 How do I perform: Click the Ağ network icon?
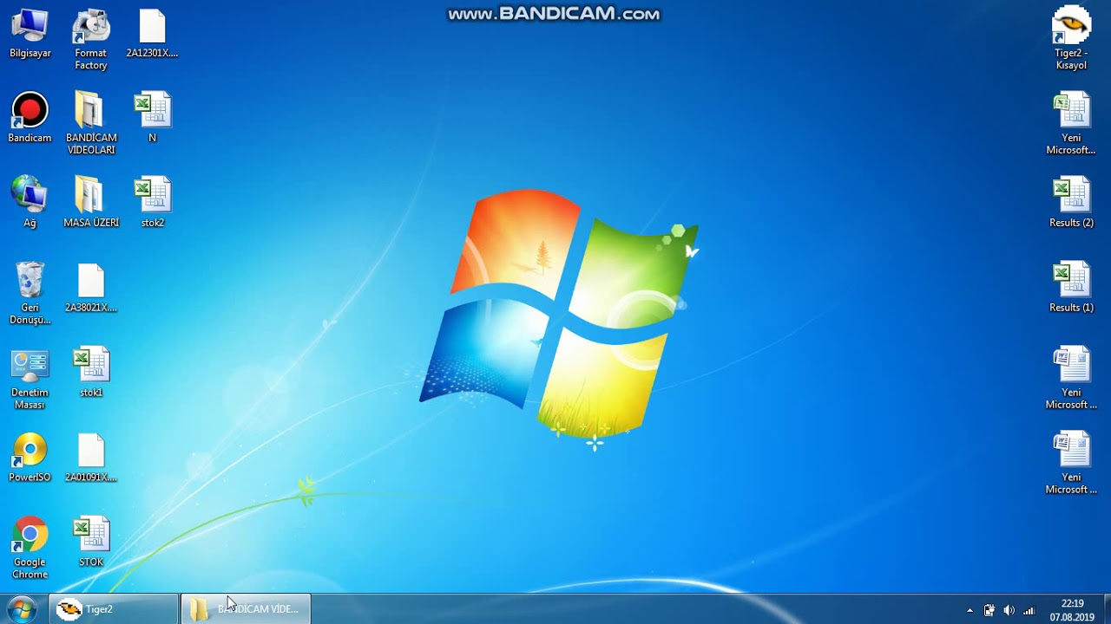pos(30,202)
